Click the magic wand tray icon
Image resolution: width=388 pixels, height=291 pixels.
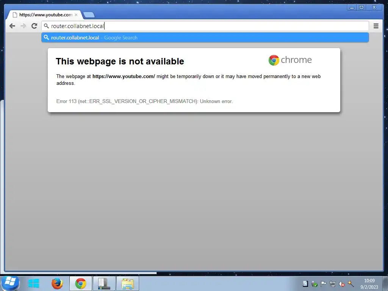pos(350,284)
